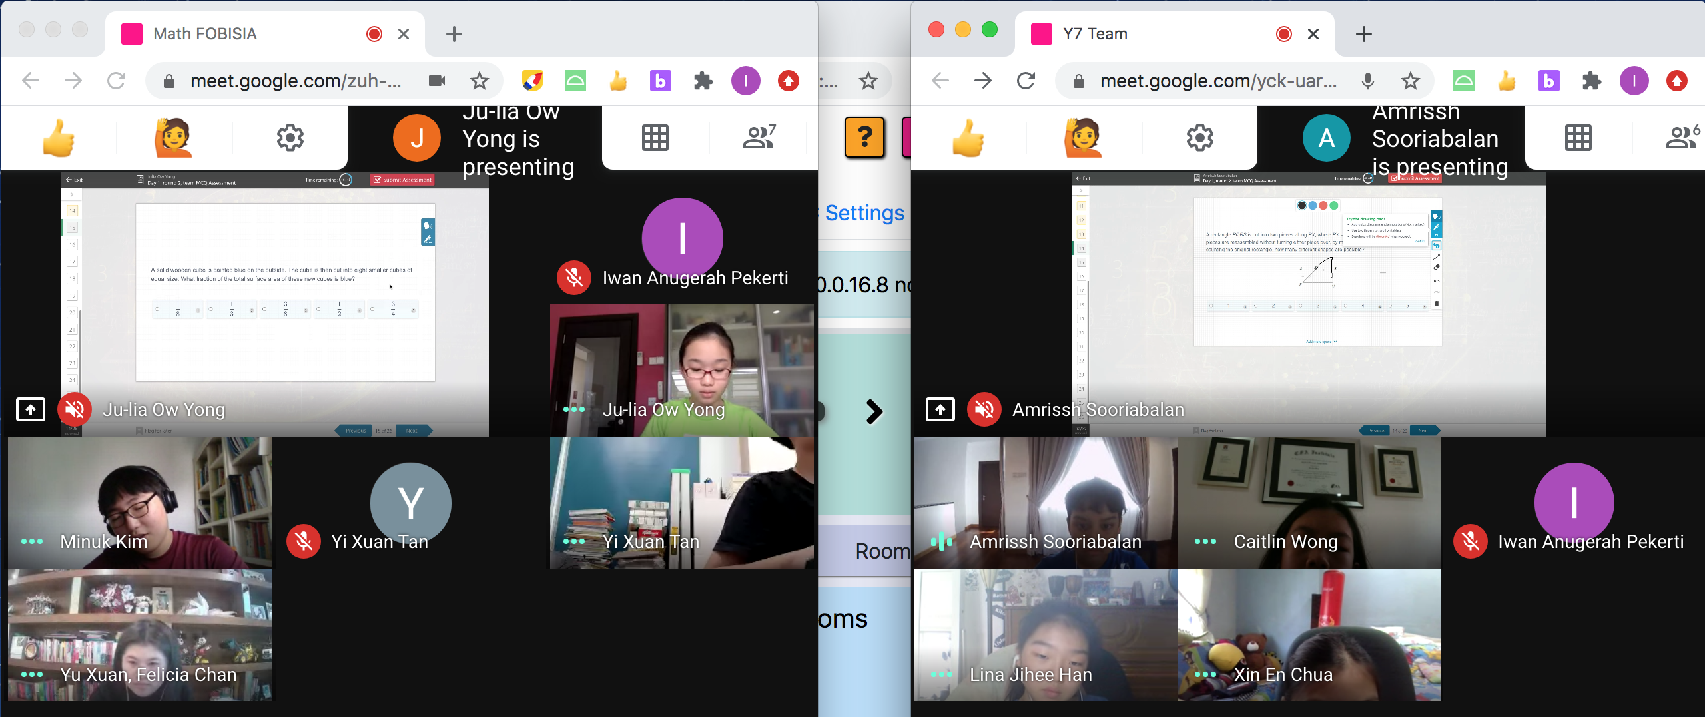This screenshot has width=1705, height=717.
Task: Click raise-hand emoji in Y7 Team Meet toolbar
Action: 1084,138
